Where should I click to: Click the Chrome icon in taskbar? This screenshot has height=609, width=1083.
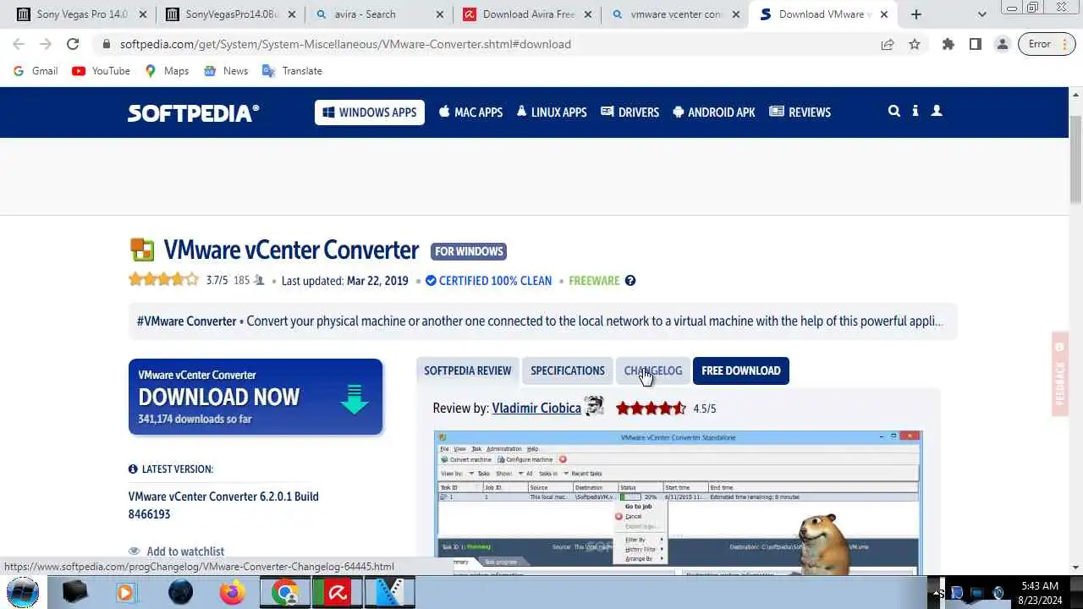[285, 591]
